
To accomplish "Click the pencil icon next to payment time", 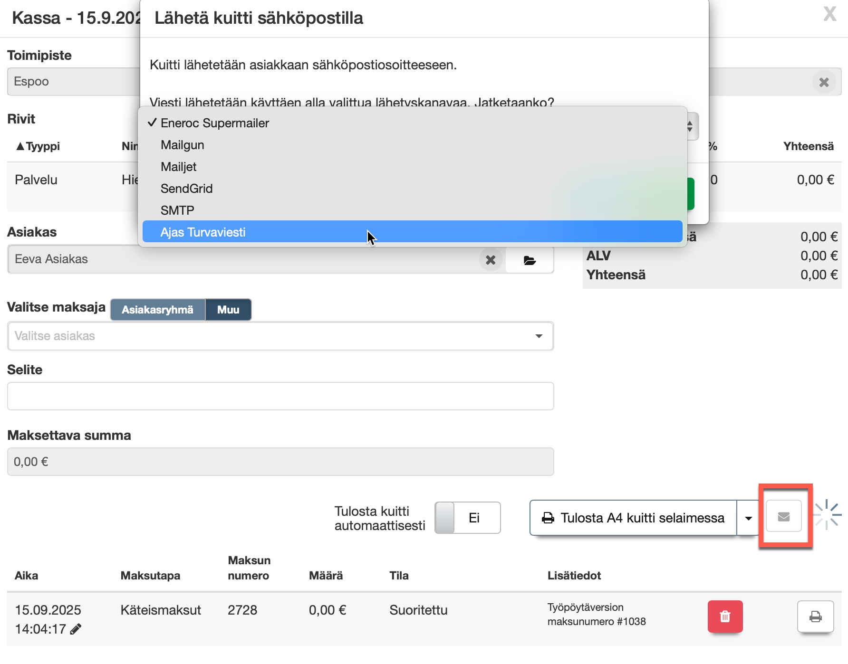I will (76, 629).
